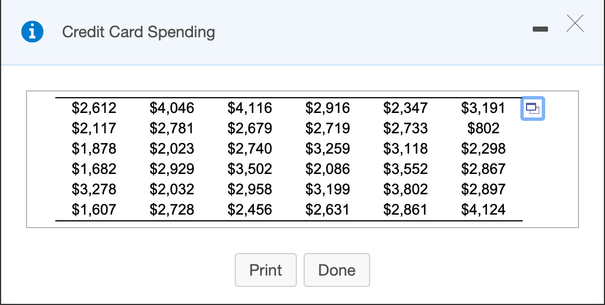Select the $2,612 table value
Screen dimensions: 605x305
[x=94, y=108]
